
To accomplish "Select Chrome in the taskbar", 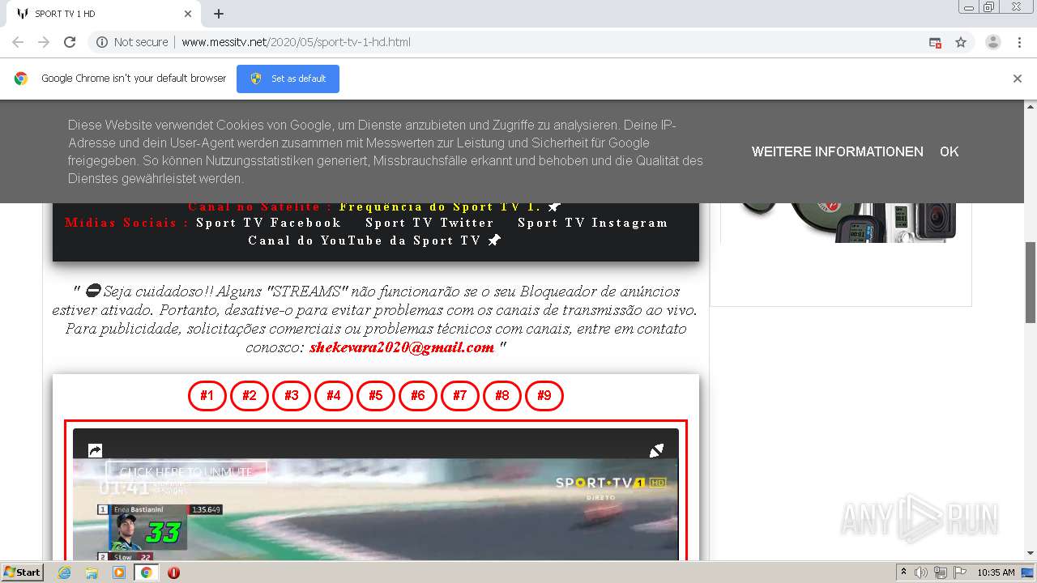I will point(146,572).
